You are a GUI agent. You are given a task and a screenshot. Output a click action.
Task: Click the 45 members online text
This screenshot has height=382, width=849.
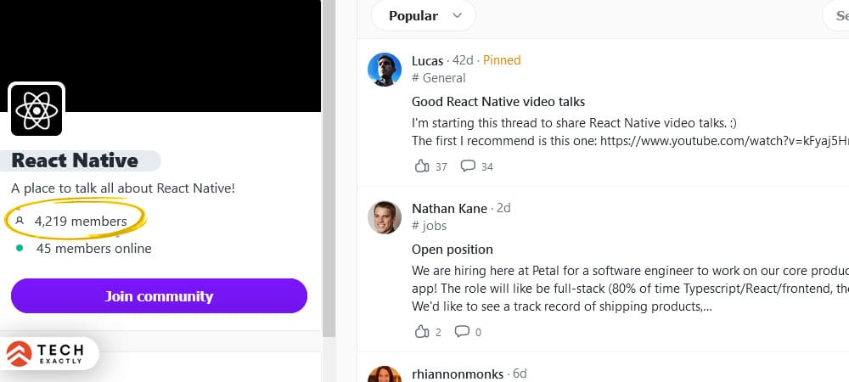(x=93, y=249)
